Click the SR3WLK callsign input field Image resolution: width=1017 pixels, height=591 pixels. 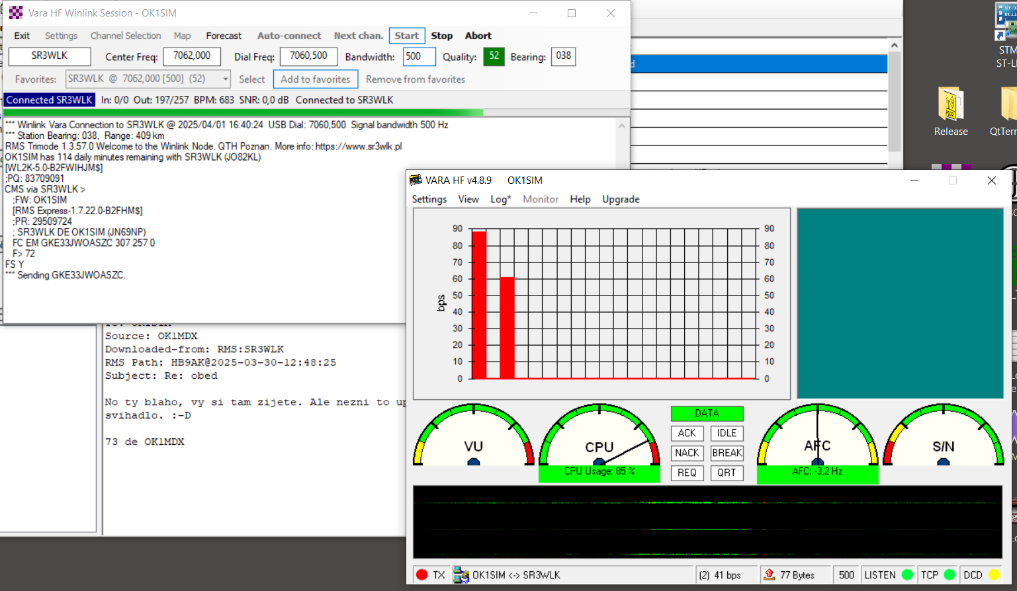pyautogui.click(x=50, y=56)
